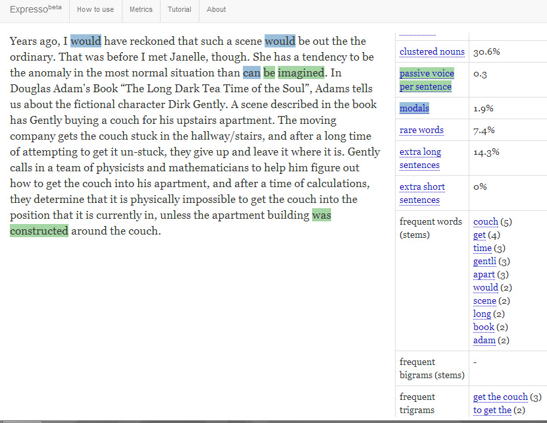This screenshot has height=423, width=547.
Task: Open the Tutorial page
Action: [x=179, y=10]
